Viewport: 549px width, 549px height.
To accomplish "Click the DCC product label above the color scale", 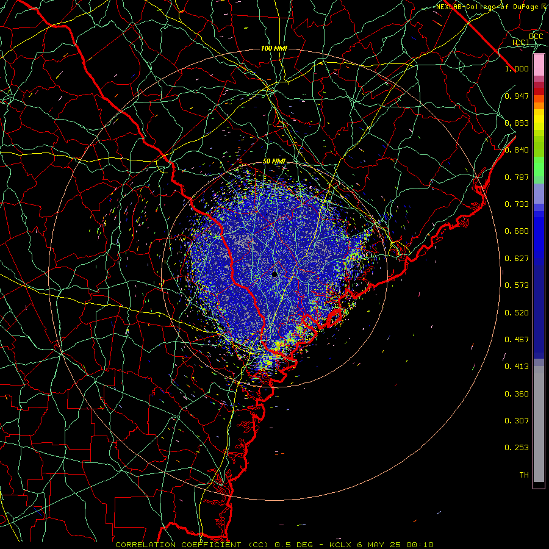I will pyautogui.click(x=536, y=37).
